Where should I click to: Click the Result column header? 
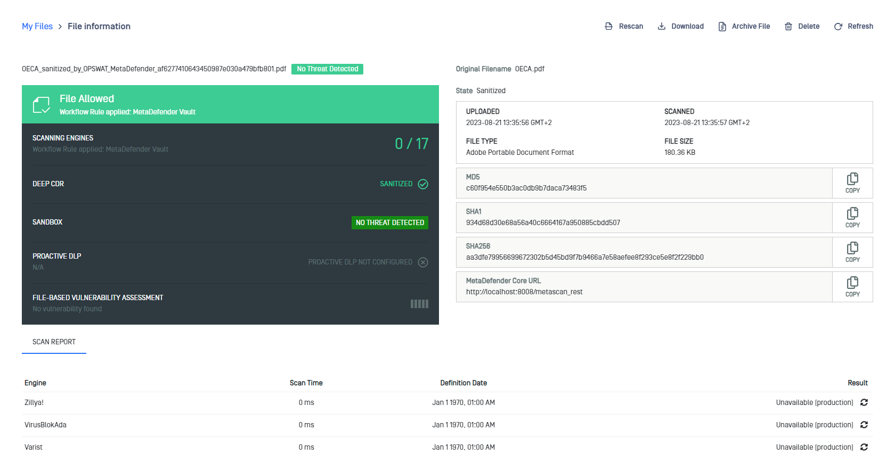858,383
